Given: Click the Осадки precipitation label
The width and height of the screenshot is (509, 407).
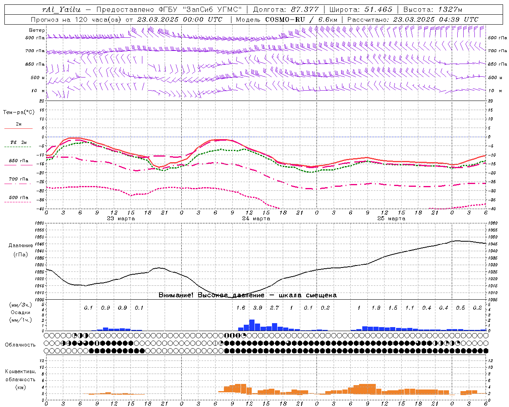Looking at the screenshot, I should point(20,312).
